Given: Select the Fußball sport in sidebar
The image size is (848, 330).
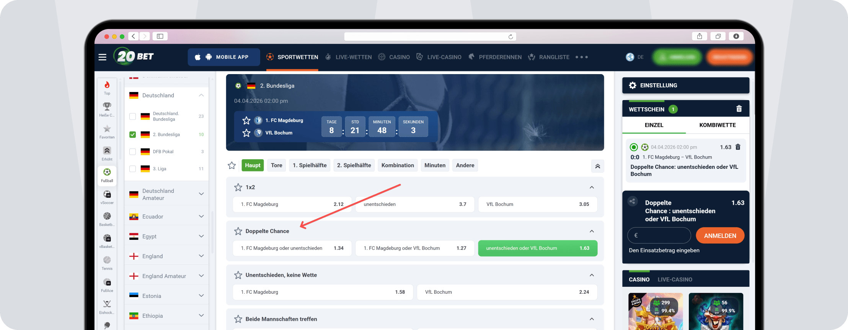Looking at the screenshot, I should 107,175.
